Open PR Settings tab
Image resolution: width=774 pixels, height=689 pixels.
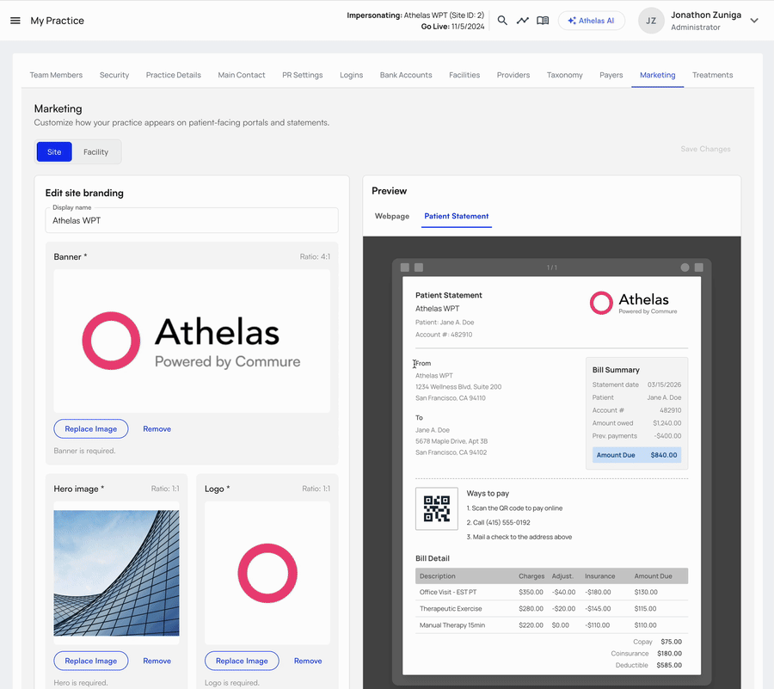point(302,75)
